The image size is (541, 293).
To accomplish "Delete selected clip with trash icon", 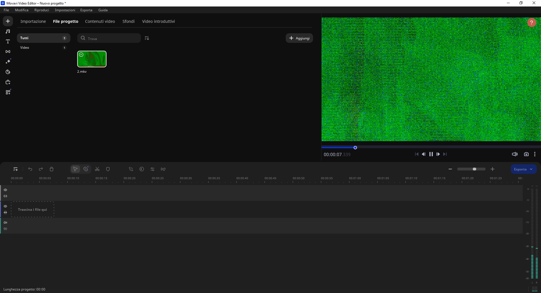I will (x=52, y=169).
